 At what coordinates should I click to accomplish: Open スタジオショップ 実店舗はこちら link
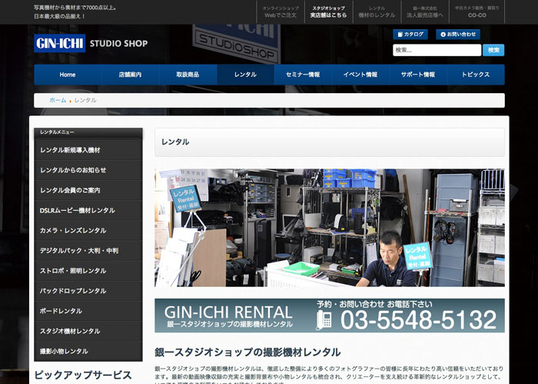[x=328, y=12]
